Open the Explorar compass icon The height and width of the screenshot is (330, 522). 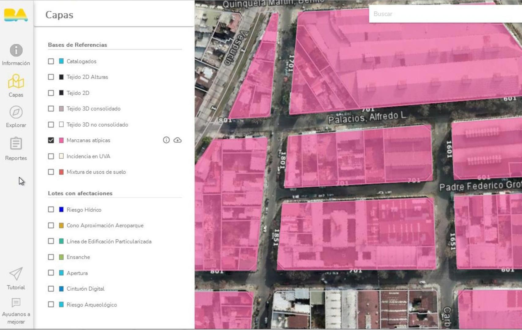[x=16, y=112]
